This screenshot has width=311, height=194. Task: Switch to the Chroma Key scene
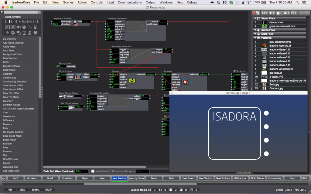tap(274, 178)
